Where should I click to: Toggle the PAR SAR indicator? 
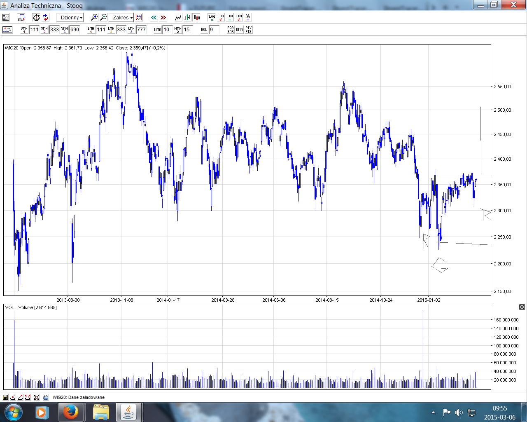(231, 30)
